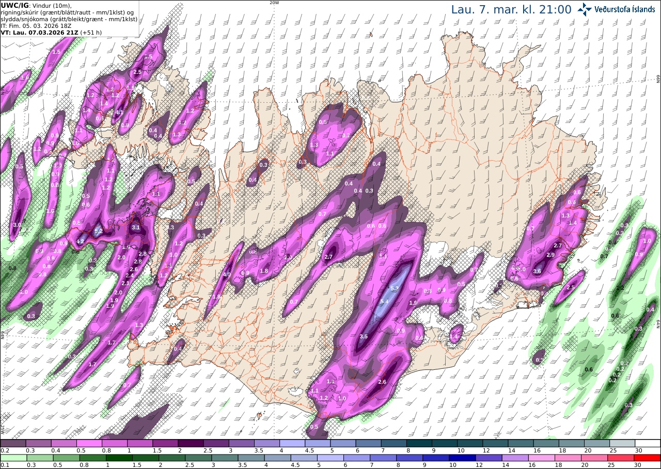The image size is (661, 469).
Task: Pick top legend swatch between 1 and 1.5
Action: click(139, 443)
